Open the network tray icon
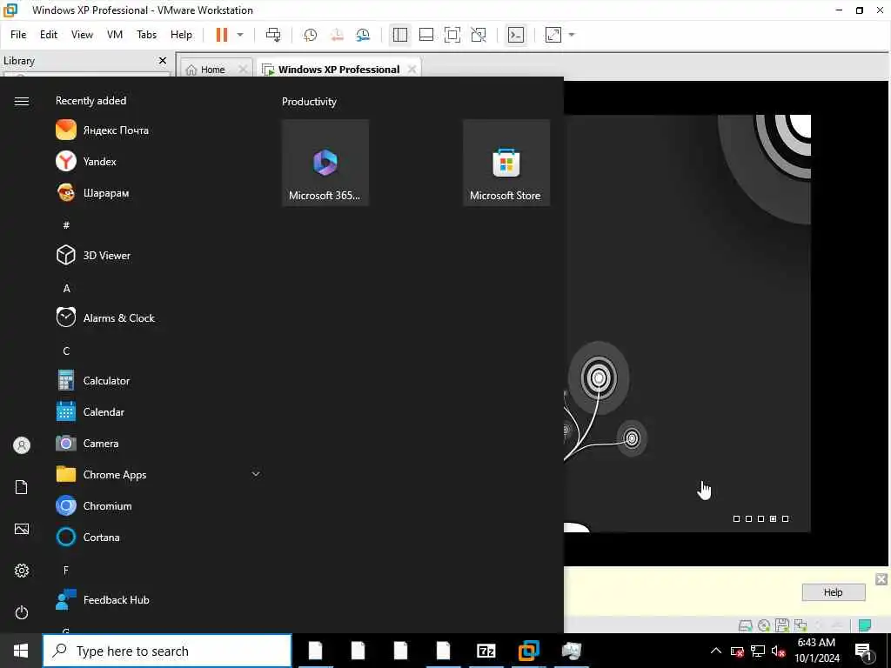Image resolution: width=891 pixels, height=668 pixels. pos(758,651)
